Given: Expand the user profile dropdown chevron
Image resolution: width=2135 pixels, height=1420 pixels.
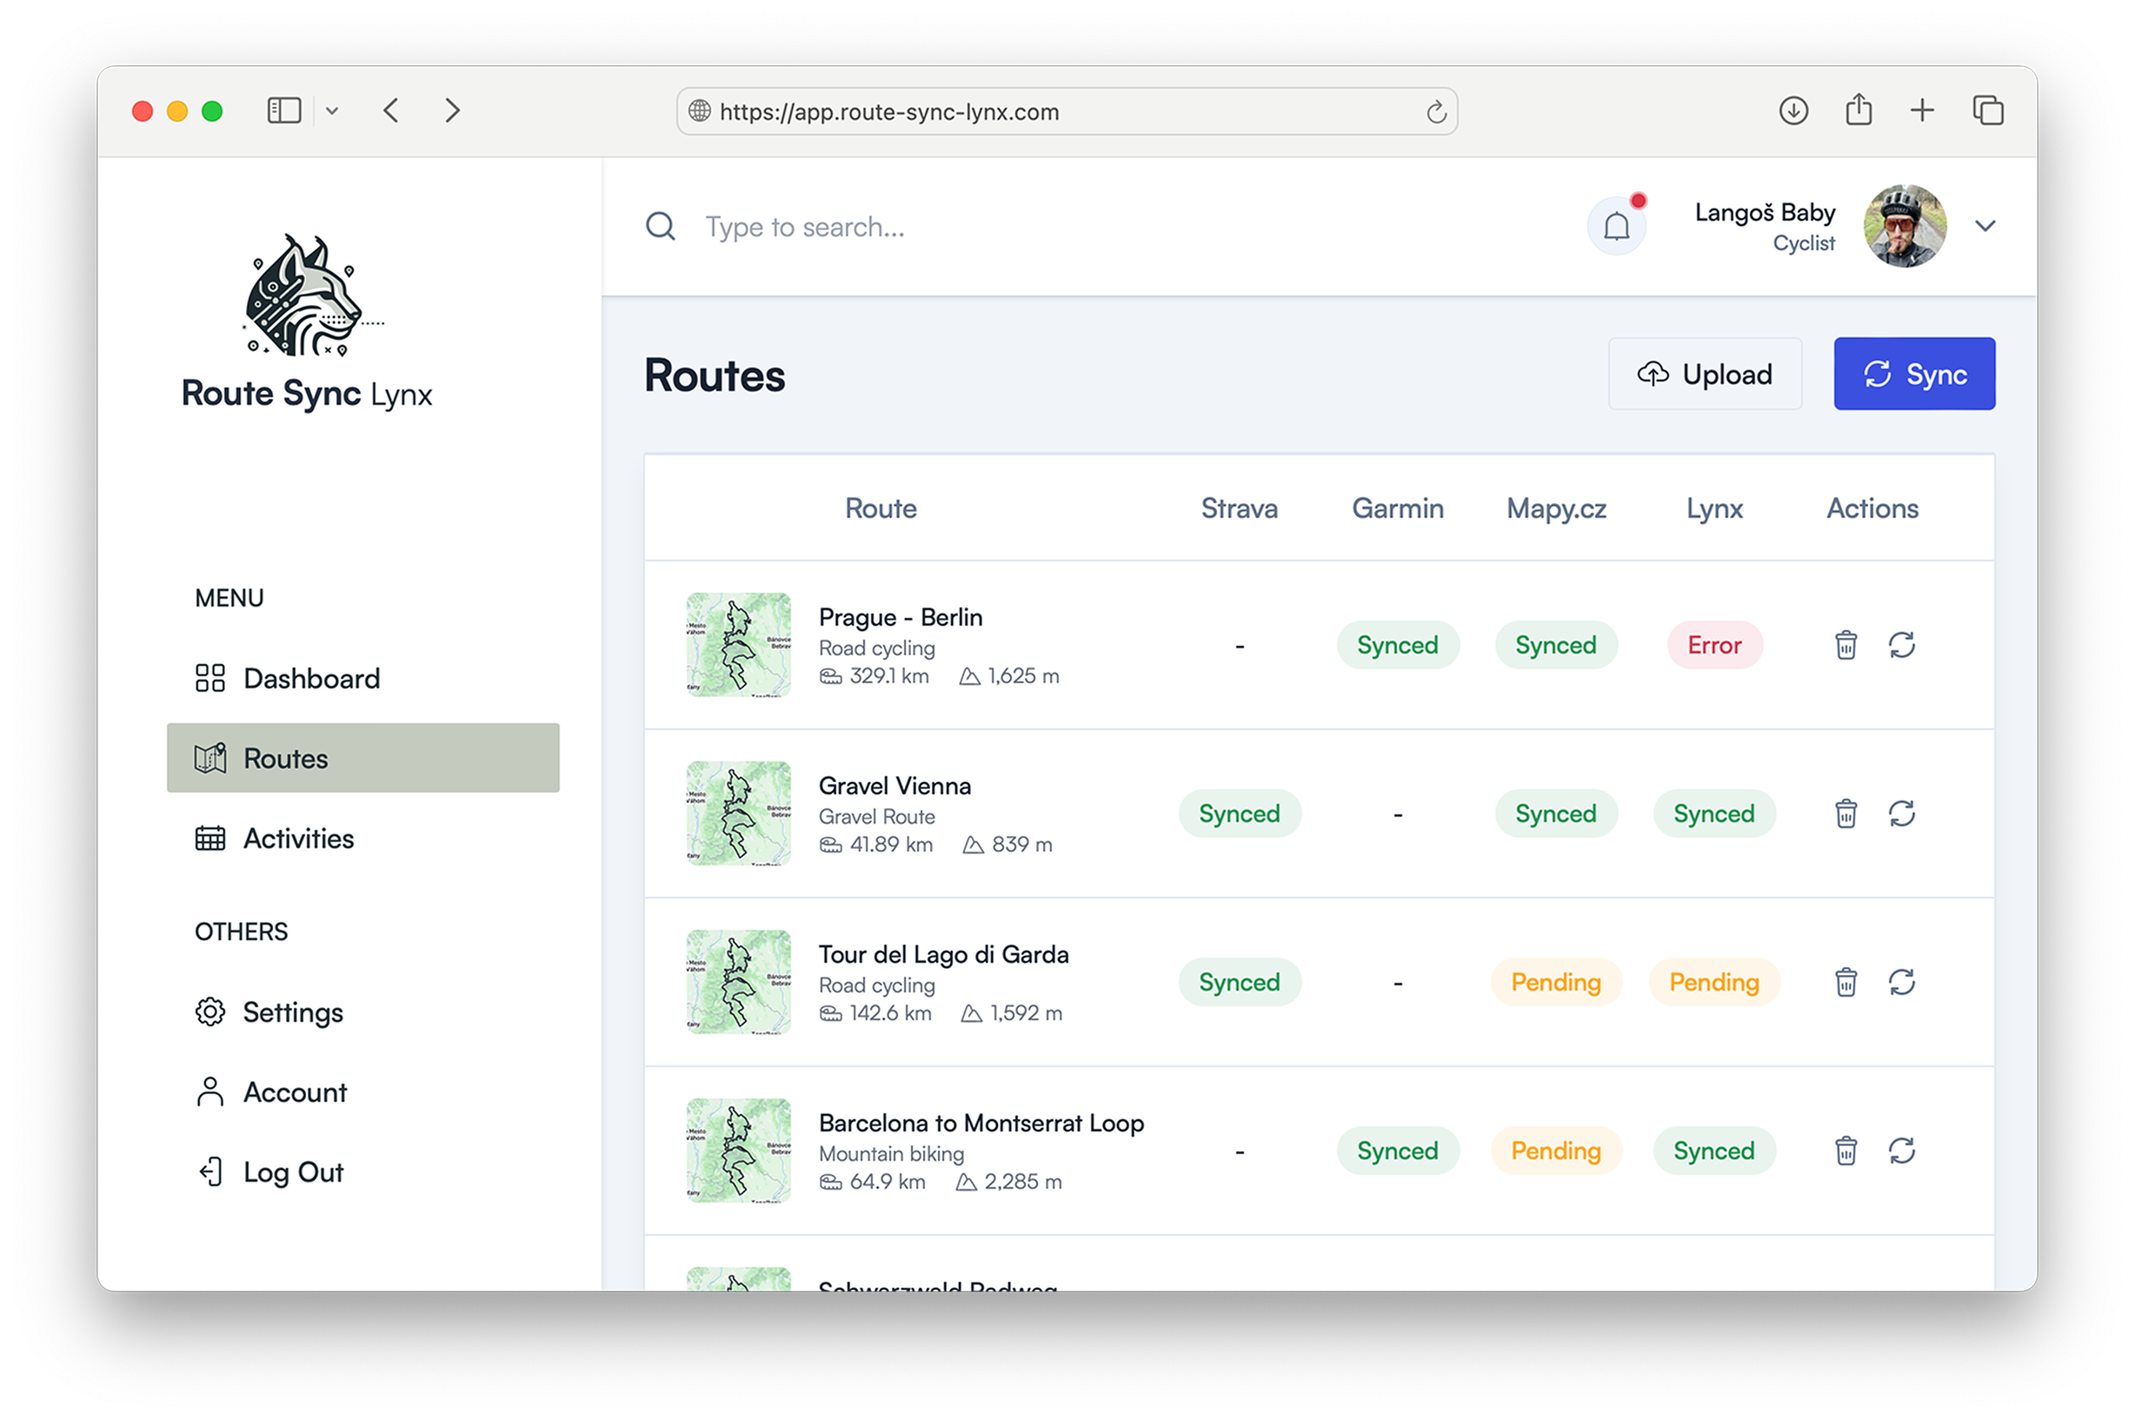Looking at the screenshot, I should click(x=1985, y=225).
